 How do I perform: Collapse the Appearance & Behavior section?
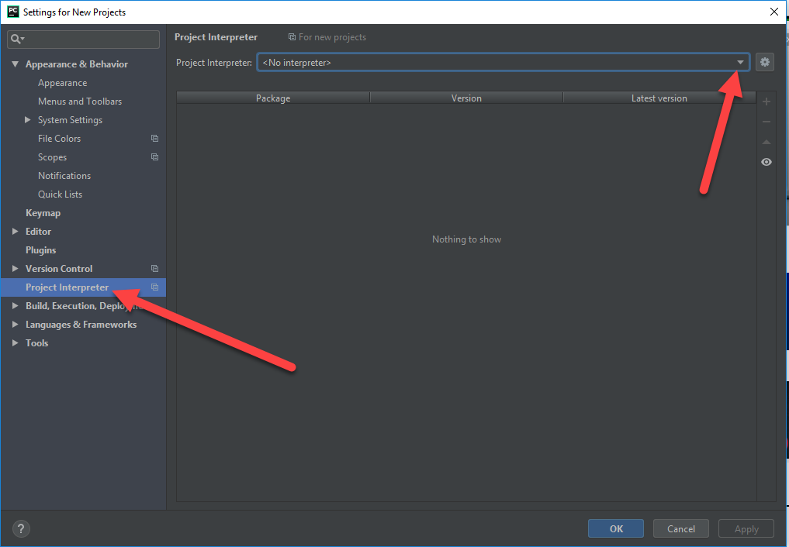[x=15, y=64]
